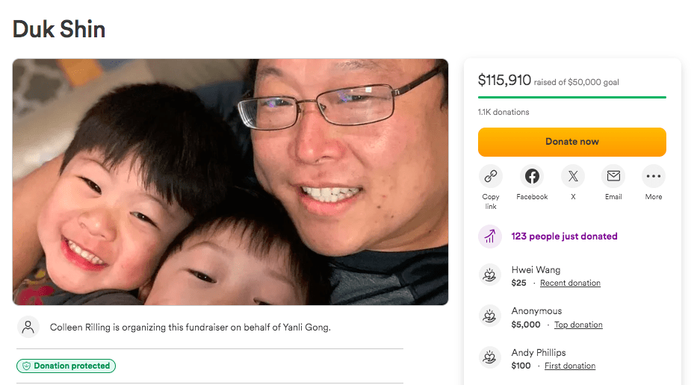
Task: Click donation icon beside Andy Phillips
Action: point(490,358)
